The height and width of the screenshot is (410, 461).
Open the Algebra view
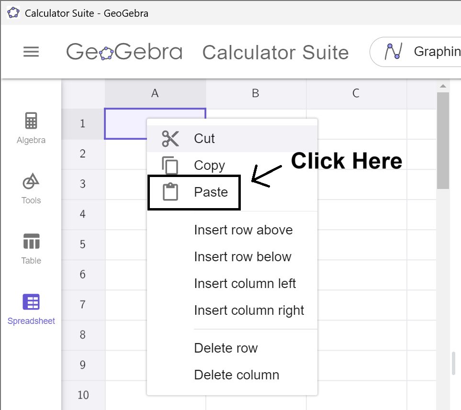pyautogui.click(x=31, y=128)
